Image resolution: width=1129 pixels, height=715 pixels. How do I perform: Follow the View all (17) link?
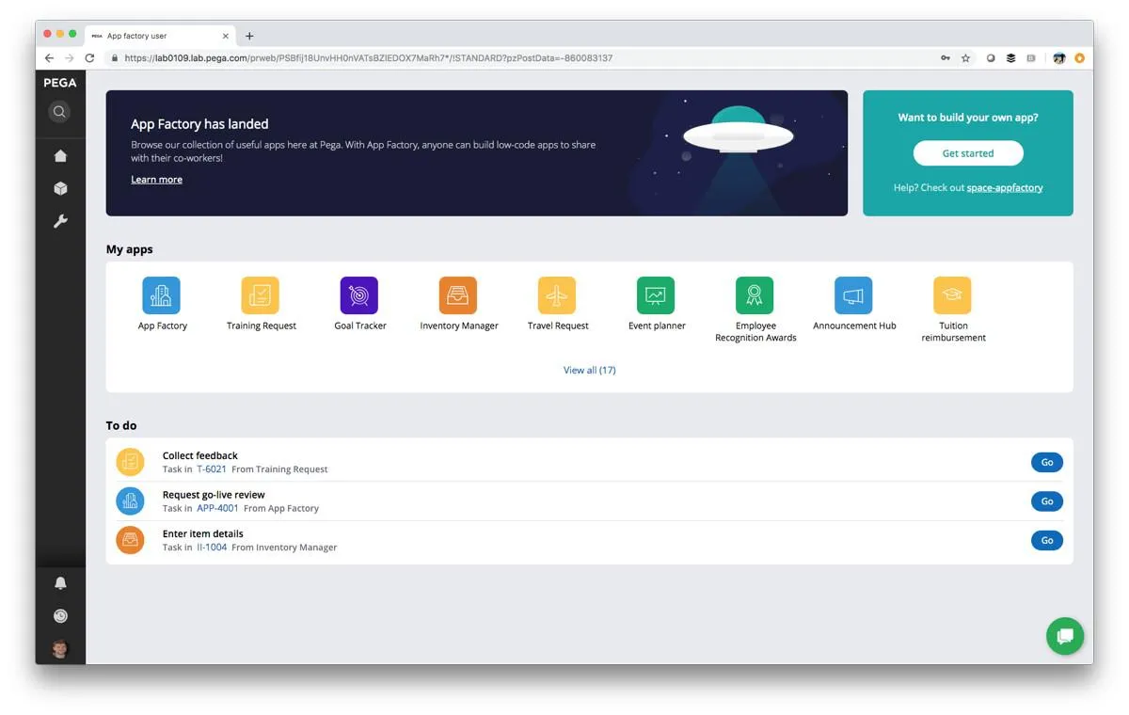pos(589,370)
